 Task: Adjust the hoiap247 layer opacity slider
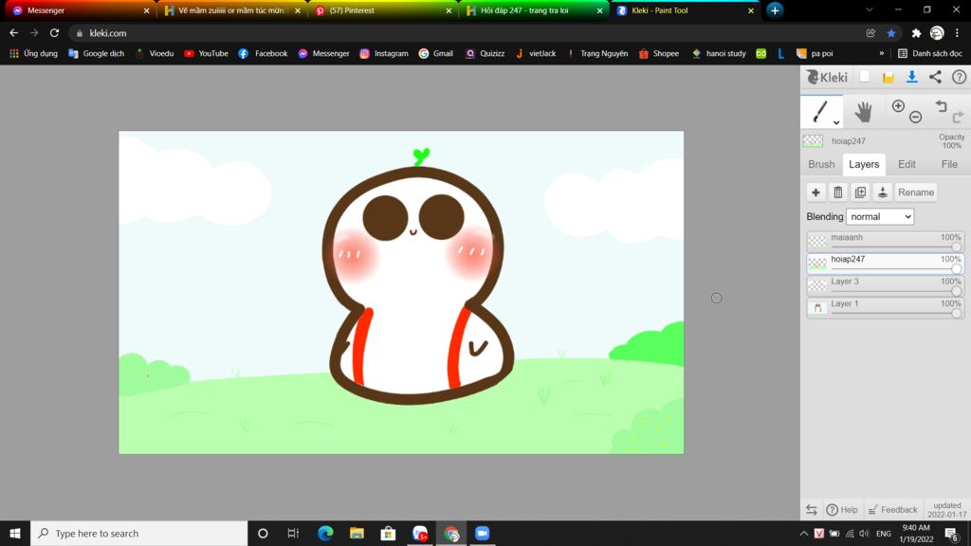click(x=897, y=268)
